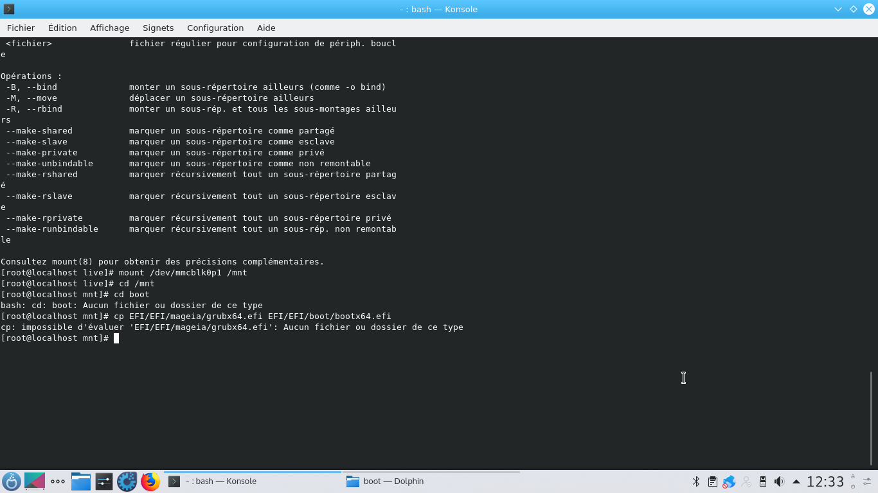
Task: Open the removable device notifier icon
Action: 763,481
